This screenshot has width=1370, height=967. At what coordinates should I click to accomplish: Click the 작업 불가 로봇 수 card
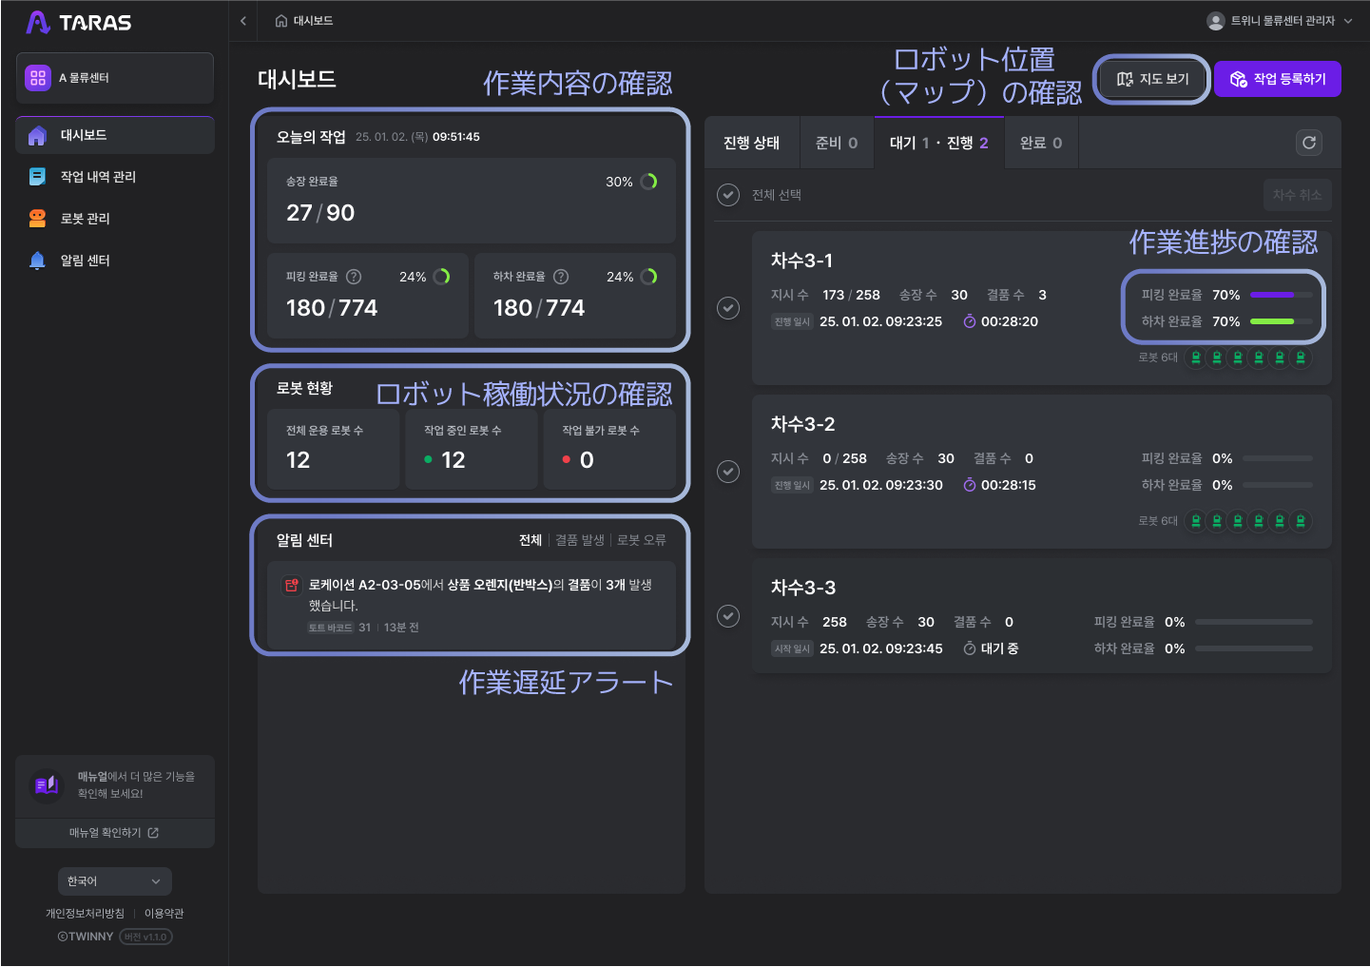tap(609, 449)
